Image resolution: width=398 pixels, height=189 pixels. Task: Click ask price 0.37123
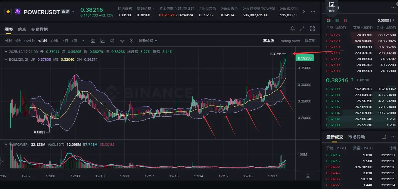click(333, 35)
